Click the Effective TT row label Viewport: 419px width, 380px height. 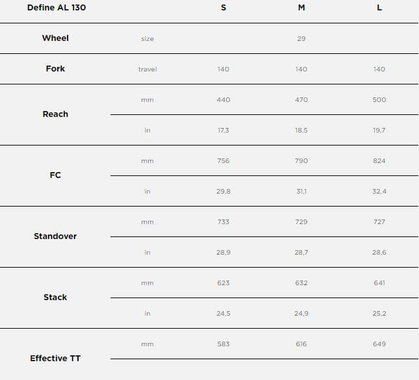tap(55, 358)
